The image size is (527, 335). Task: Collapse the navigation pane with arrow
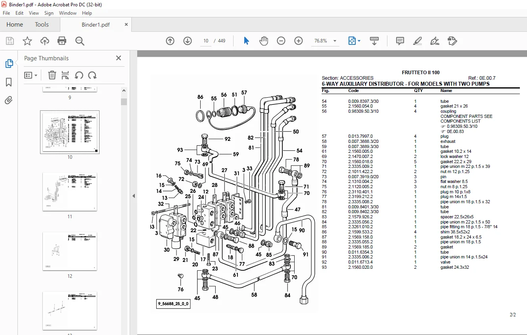pyautogui.click(x=134, y=196)
